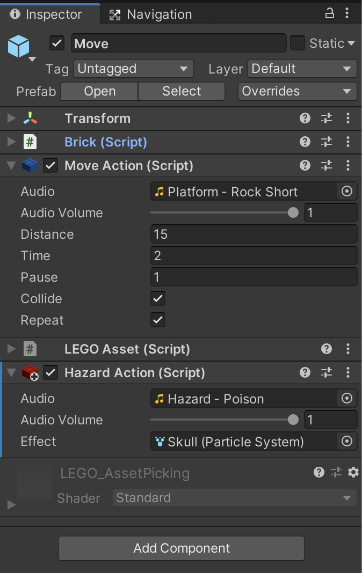Open the object picker for Skull particle effect
362x573 pixels.
347,441
